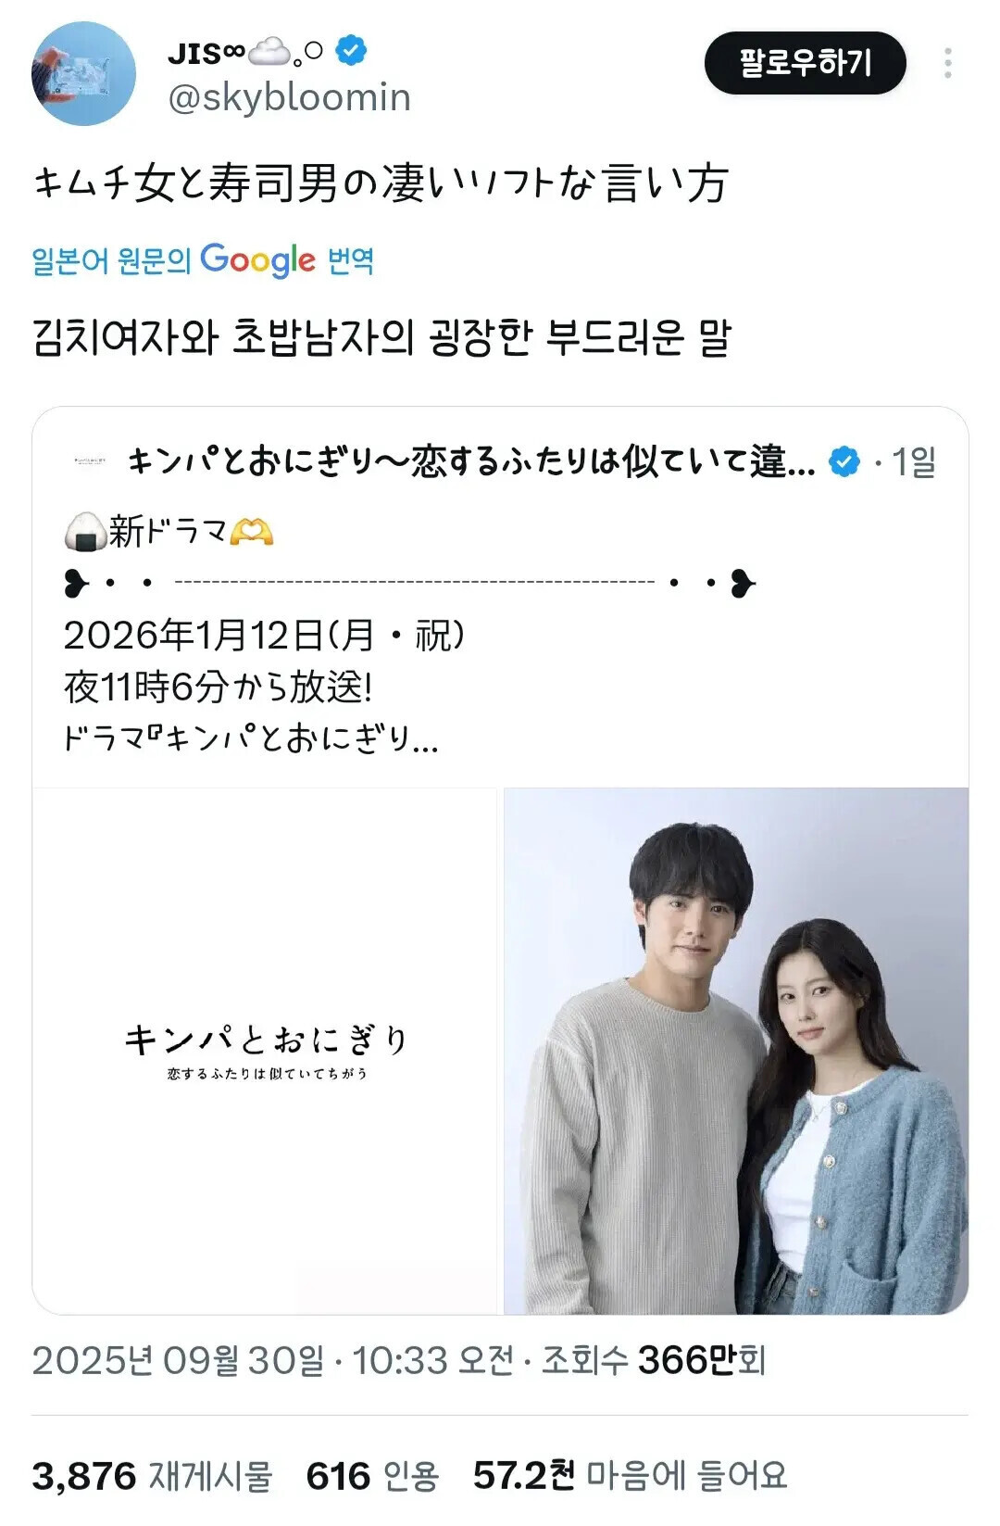Open the @skybloomin handle link
Screen dimensions: 1000x1526
(289, 97)
